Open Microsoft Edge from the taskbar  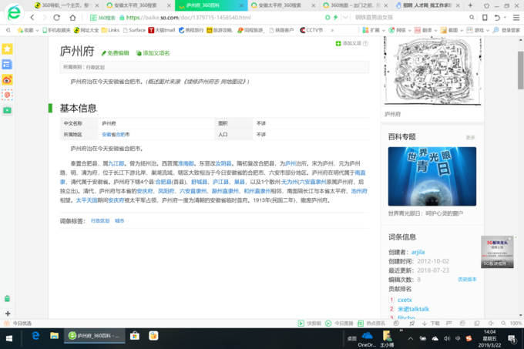click(35, 336)
